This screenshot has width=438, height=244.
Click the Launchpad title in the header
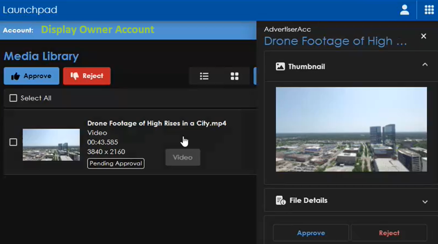click(x=30, y=10)
